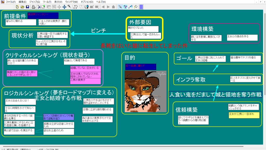Click the purple color swatch in toolbar
The width and height of the screenshot is (266, 150).
coord(141,7)
